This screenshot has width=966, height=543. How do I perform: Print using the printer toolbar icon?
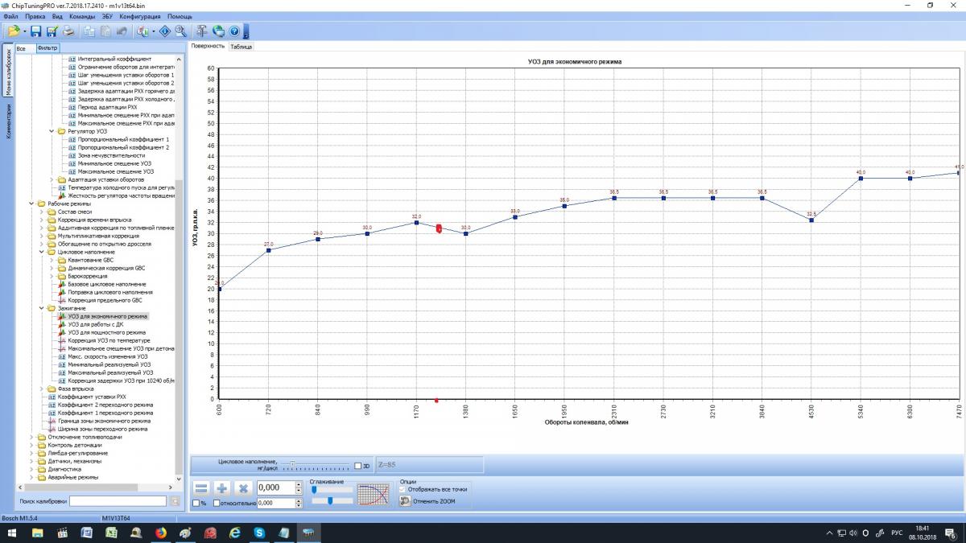[x=68, y=31]
